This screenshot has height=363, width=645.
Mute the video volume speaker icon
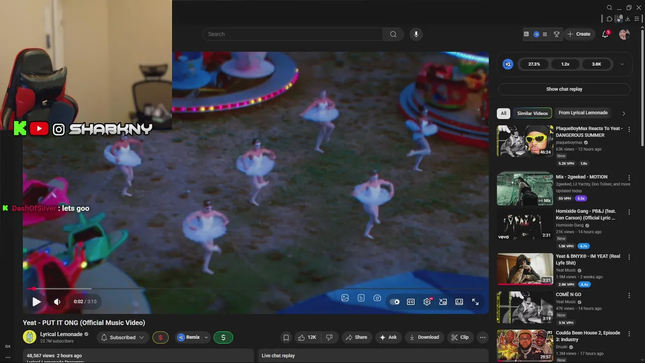pyautogui.click(x=57, y=301)
